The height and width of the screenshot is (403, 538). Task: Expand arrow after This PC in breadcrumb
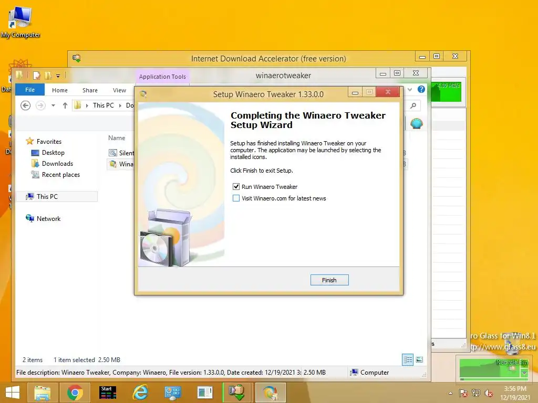pyautogui.click(x=120, y=105)
